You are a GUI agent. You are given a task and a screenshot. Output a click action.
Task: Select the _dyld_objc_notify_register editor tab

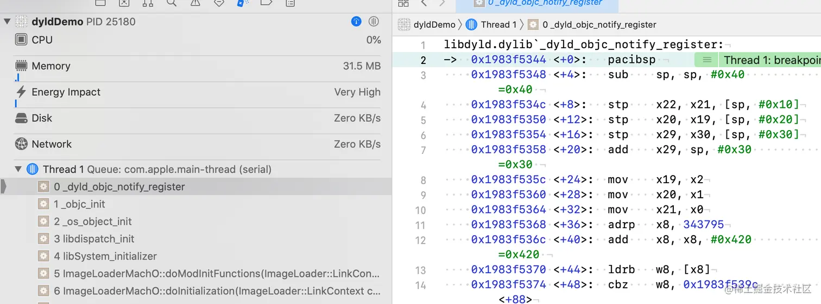click(x=538, y=3)
